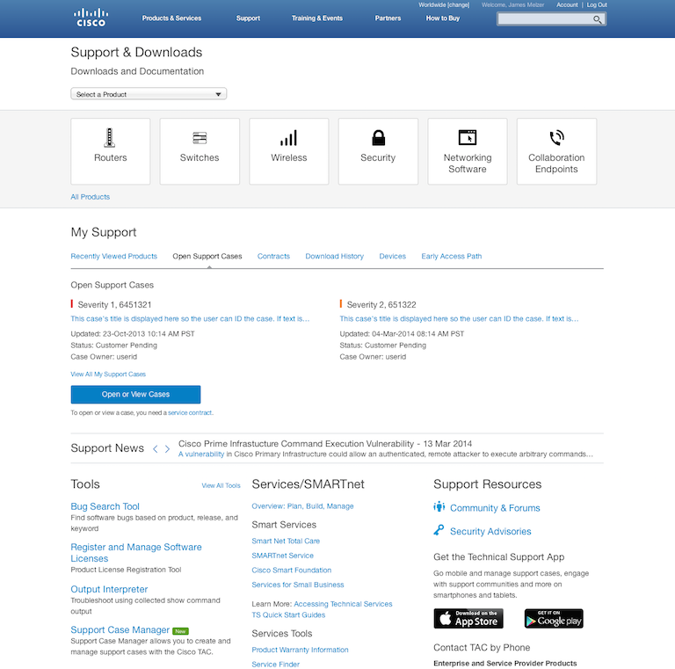Click the Open or View Cases button
Image resolution: width=675 pixels, height=669 pixels.
135,395
